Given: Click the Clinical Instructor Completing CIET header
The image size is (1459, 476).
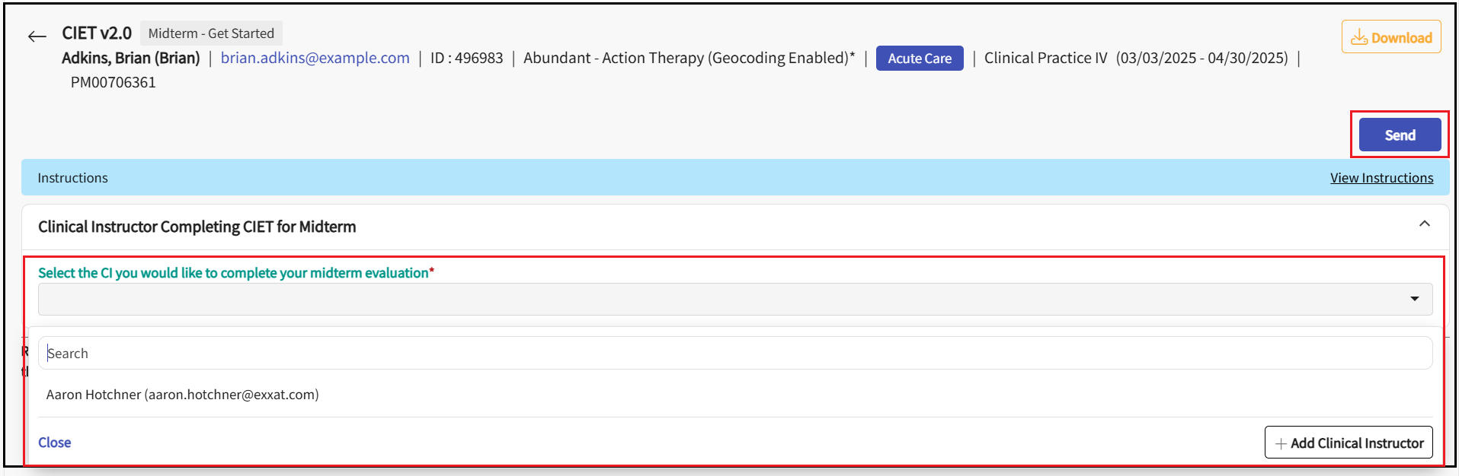Looking at the screenshot, I should pos(197,227).
